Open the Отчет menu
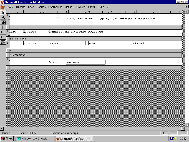 (92, 7)
